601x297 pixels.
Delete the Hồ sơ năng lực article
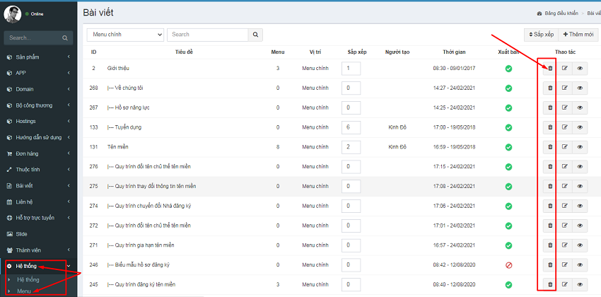point(549,107)
